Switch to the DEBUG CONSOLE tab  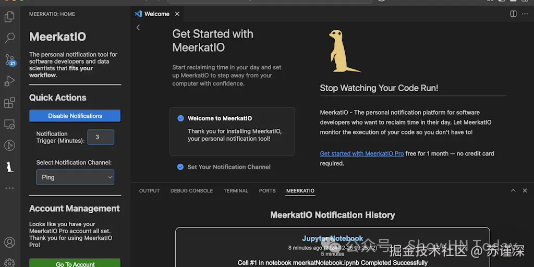pos(191,191)
